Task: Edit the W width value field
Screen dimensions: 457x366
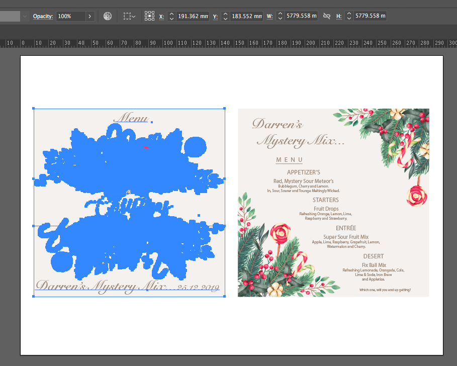Action: click(x=301, y=16)
